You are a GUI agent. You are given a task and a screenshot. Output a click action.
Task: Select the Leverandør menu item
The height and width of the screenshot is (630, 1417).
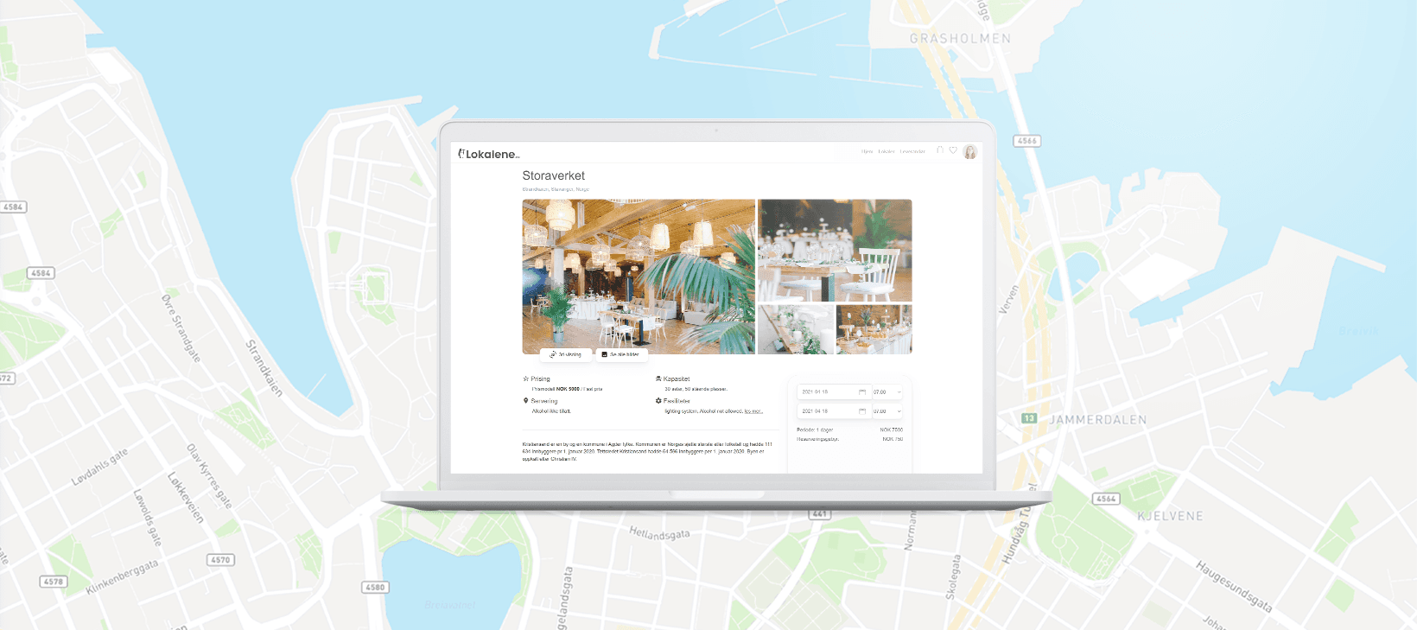(x=912, y=152)
